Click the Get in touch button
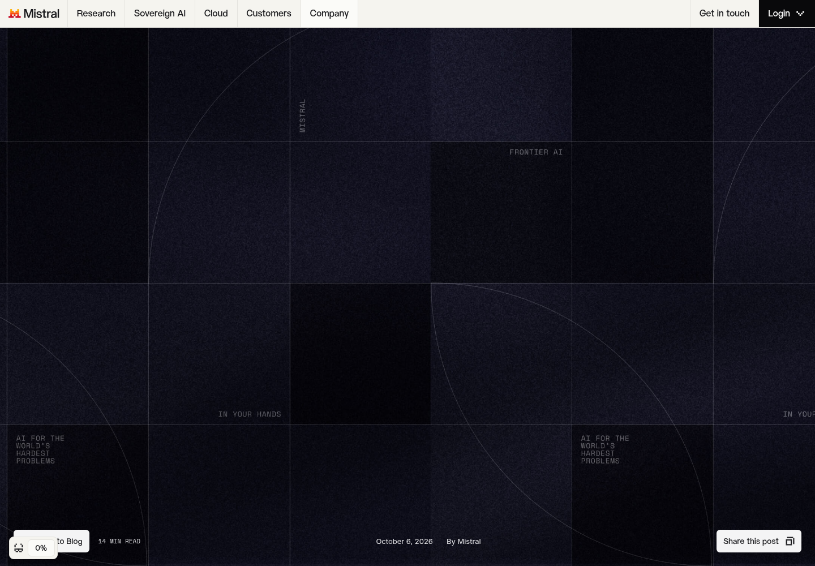 pyautogui.click(x=724, y=14)
